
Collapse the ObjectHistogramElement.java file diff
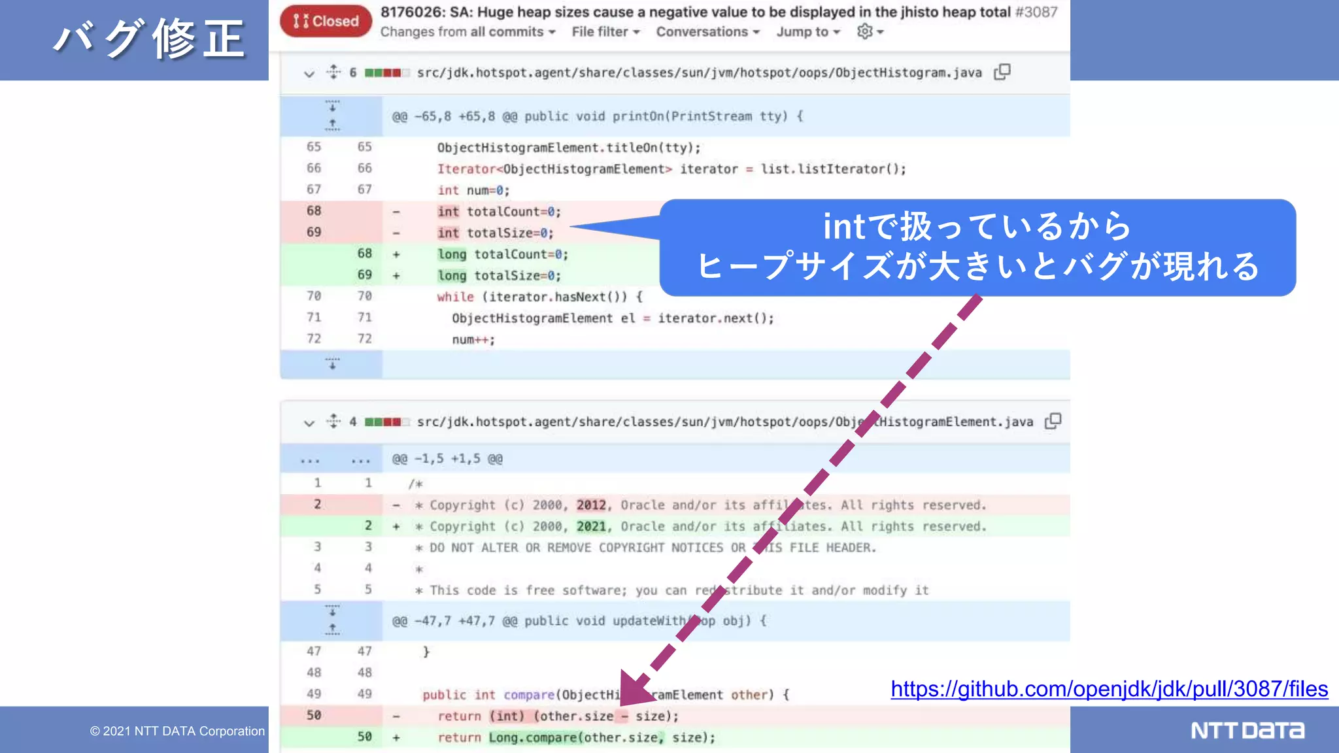tap(309, 423)
